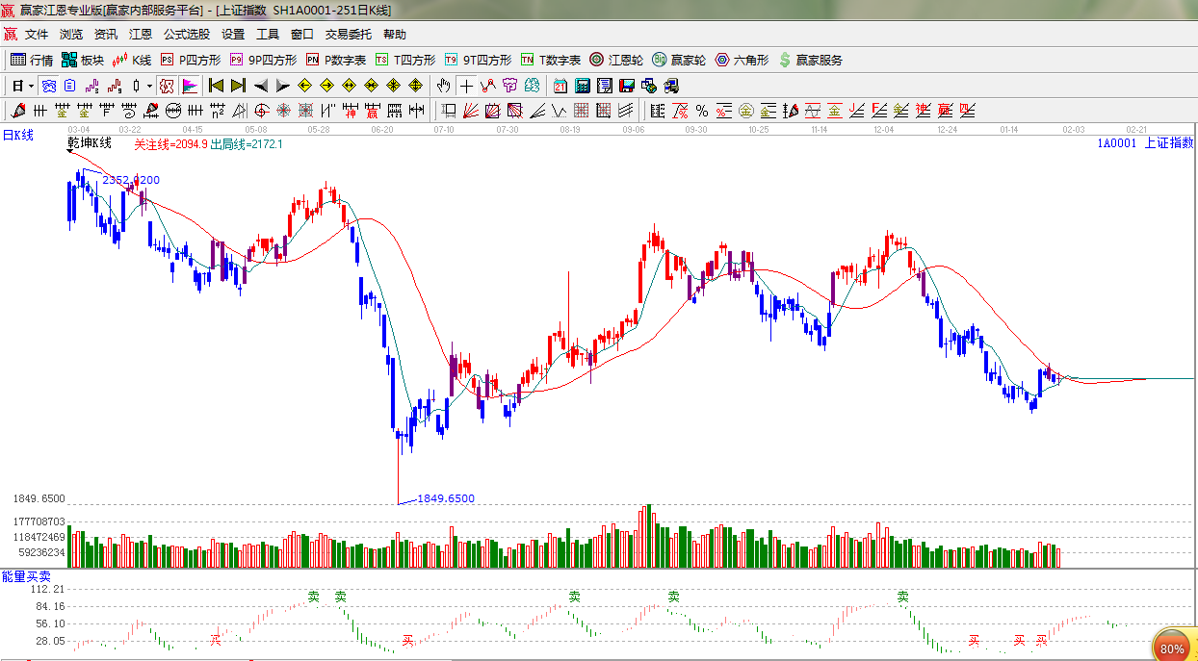Image resolution: width=1198 pixels, height=661 pixels.
Task: Click the orange 80% progress circle
Action: [x=1172, y=648]
